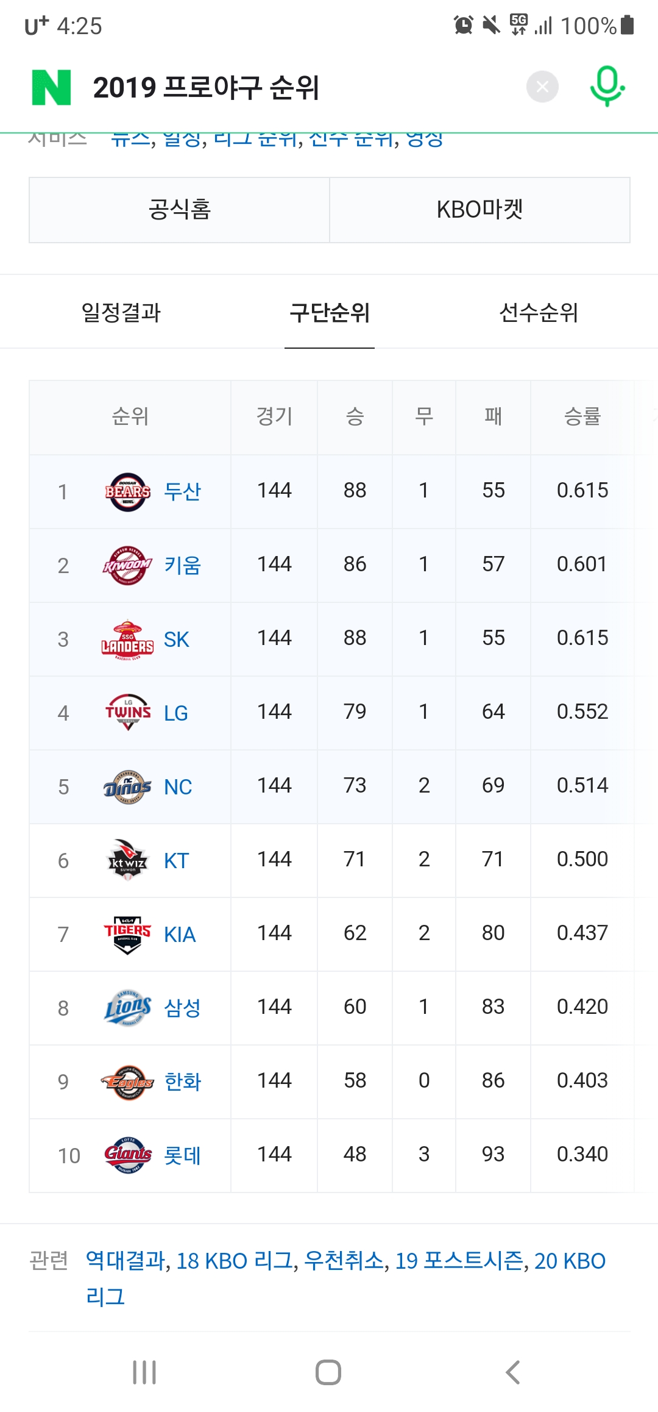Follow the 19 포스트시즌 related link
Screen dimensions: 658x1412
[459, 1260]
